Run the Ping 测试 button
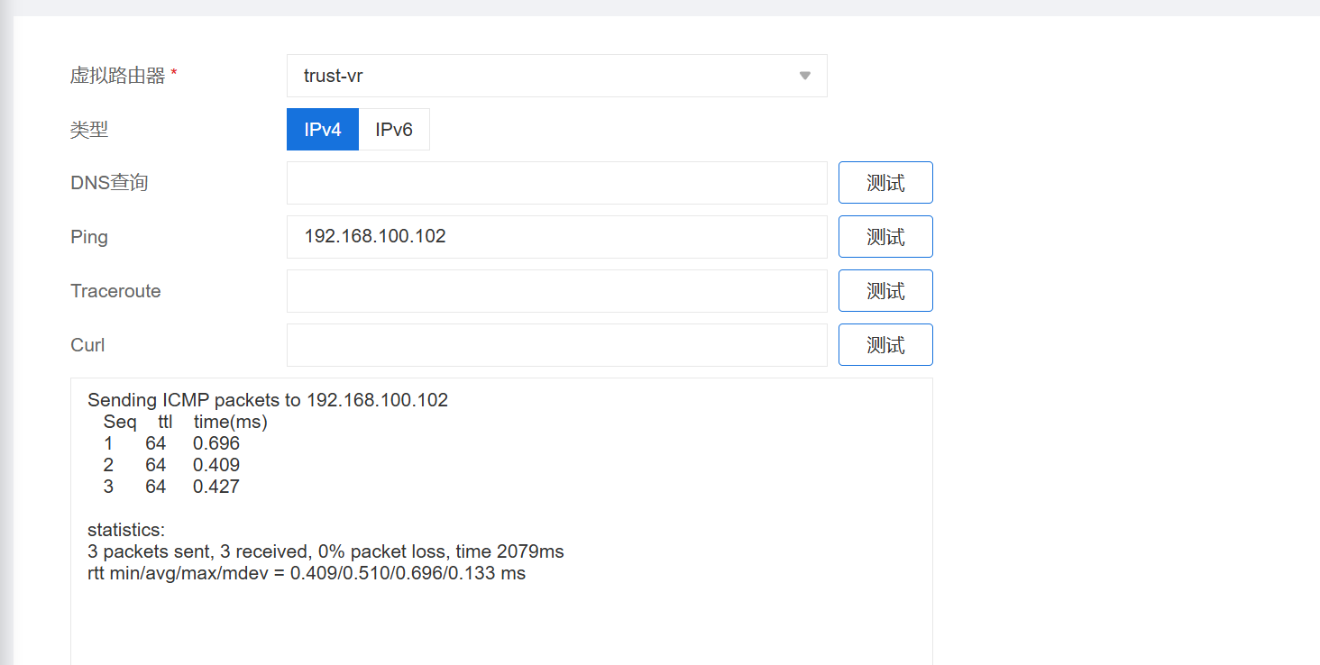The width and height of the screenshot is (1320, 665). [885, 237]
